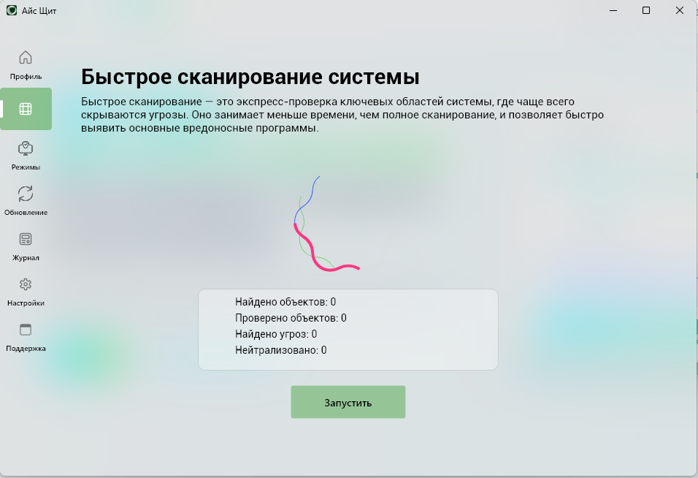698x478 pixels.
Task: Open the Поддержка support icon
Action: pos(26,330)
